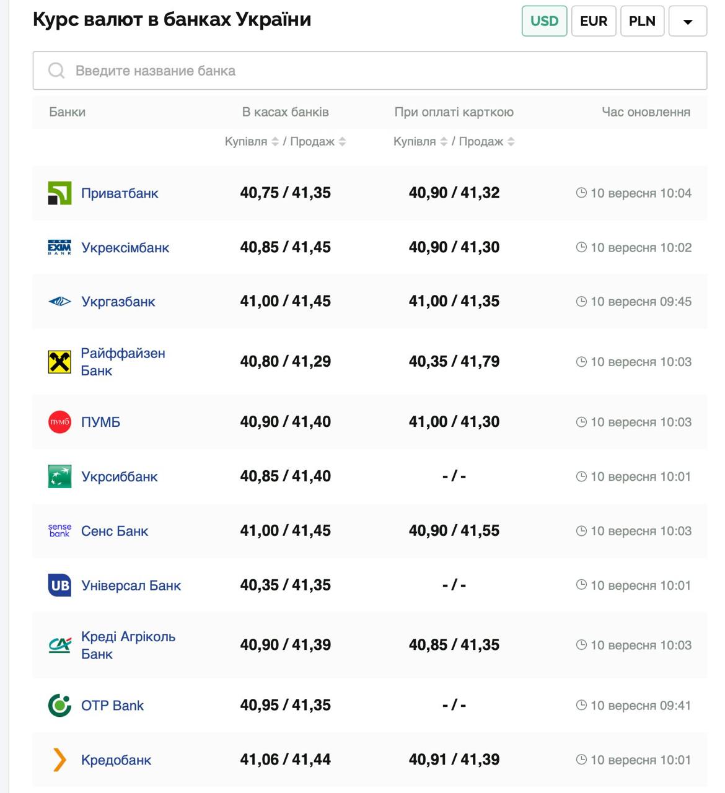Click the Ukreximbank EXIM logo
The image size is (725, 793).
click(59, 247)
